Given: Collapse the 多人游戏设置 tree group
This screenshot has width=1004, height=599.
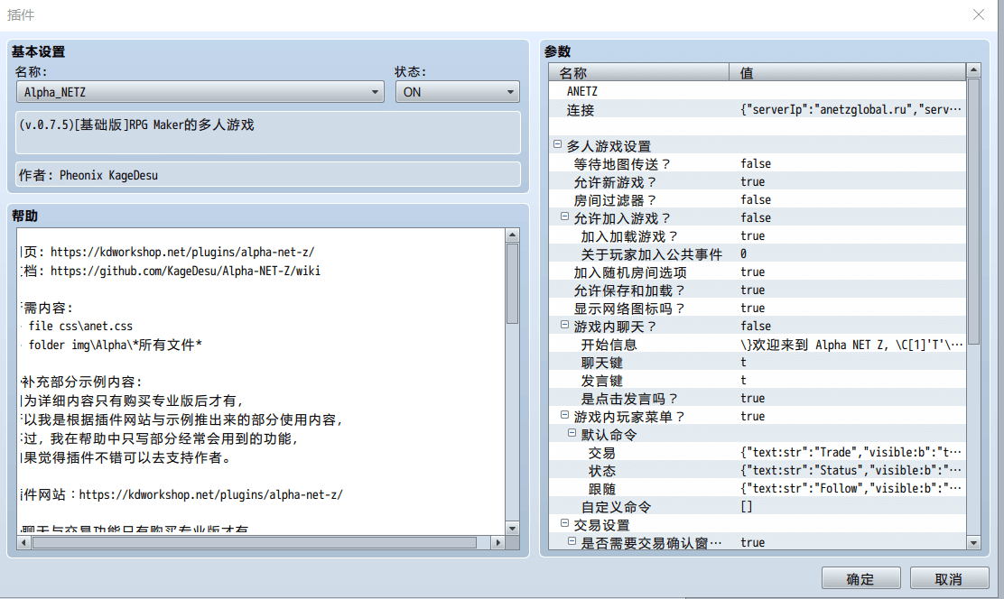Looking at the screenshot, I should 557,144.
